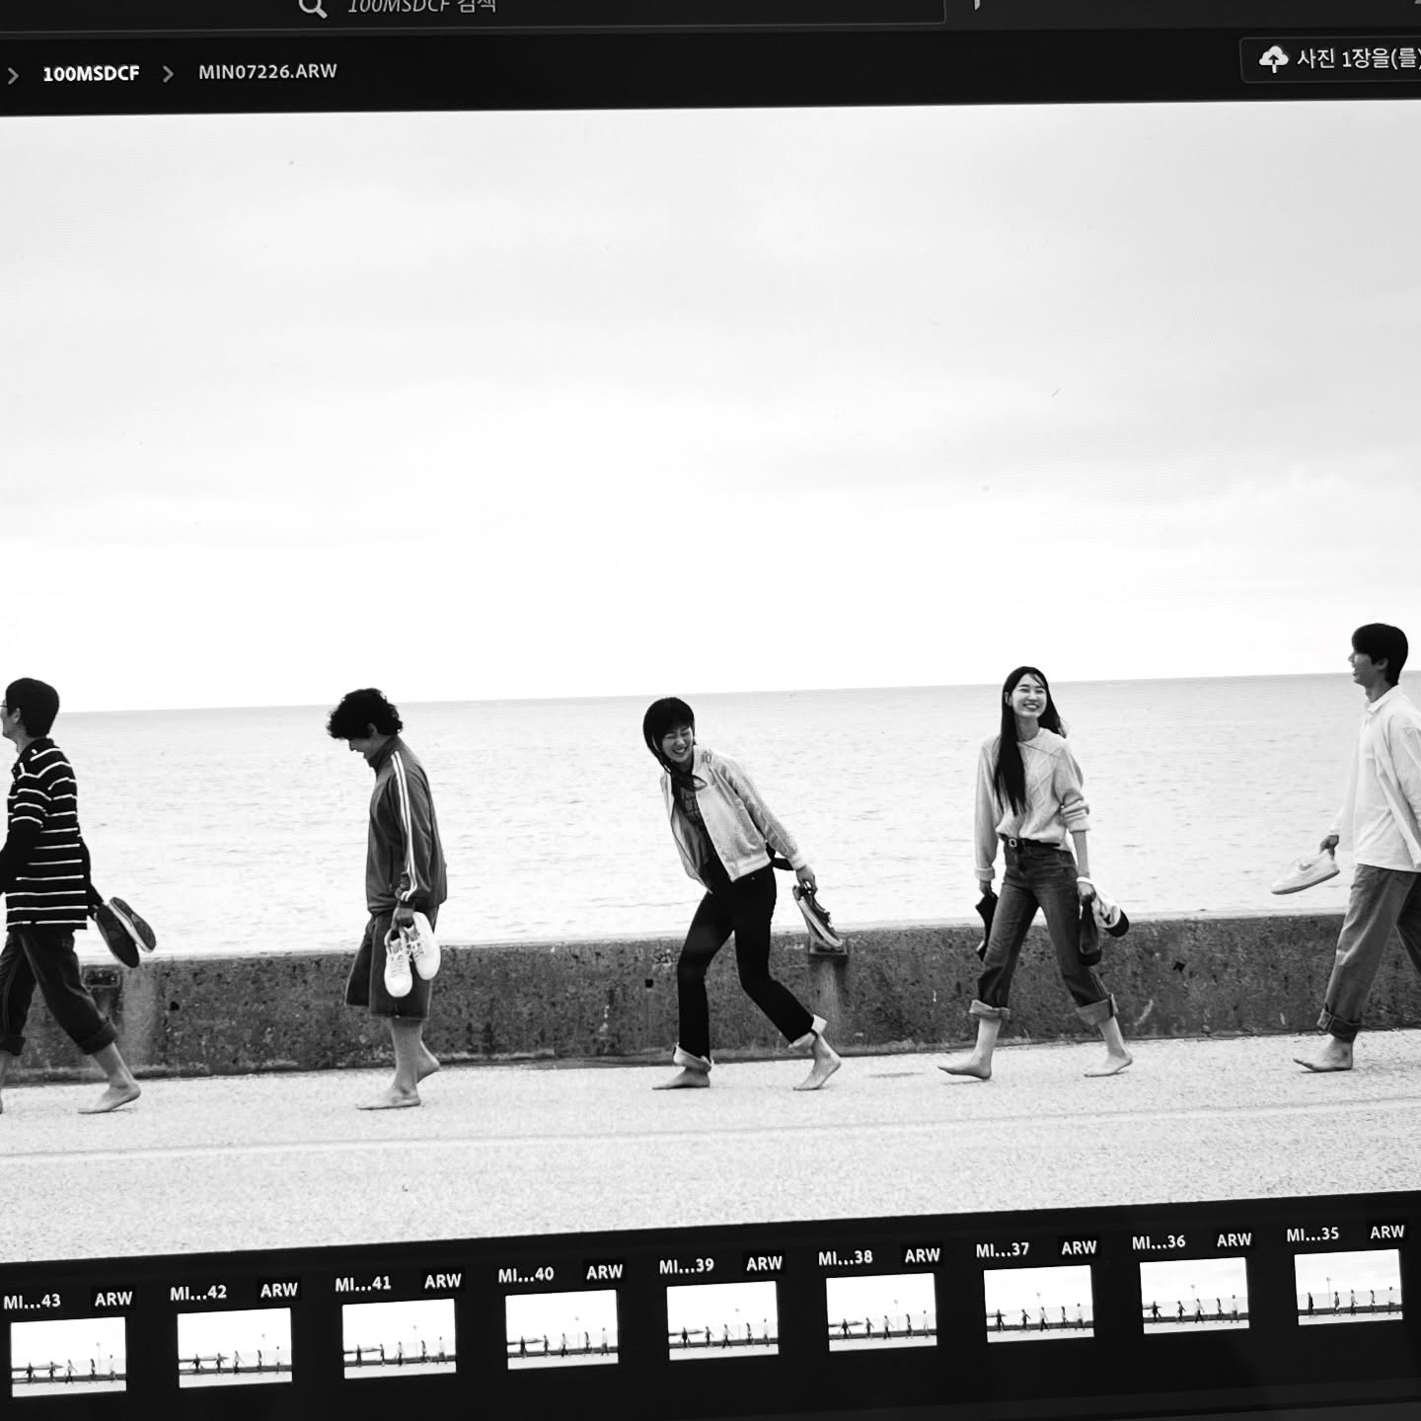Select the MI...37 thumbnail image

pyautogui.click(x=1038, y=1302)
